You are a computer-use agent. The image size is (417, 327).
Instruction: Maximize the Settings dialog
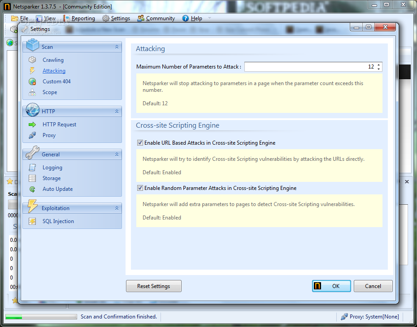click(x=369, y=27)
